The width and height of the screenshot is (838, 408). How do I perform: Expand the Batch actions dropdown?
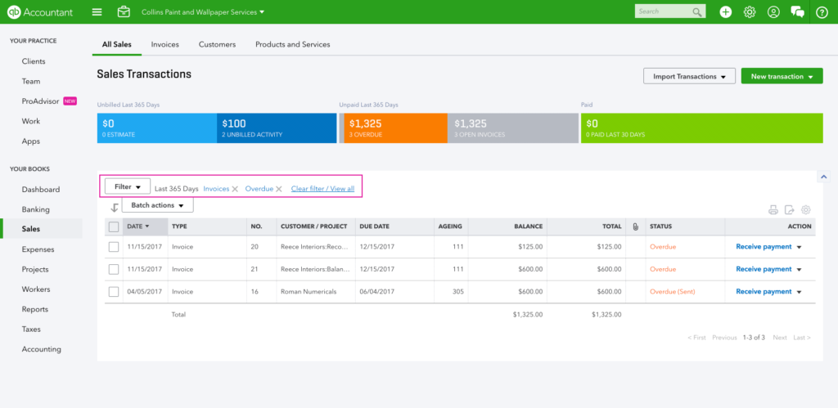pos(156,205)
